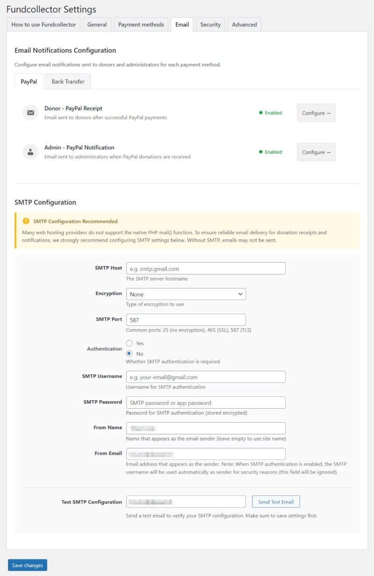Image resolution: width=374 pixels, height=576 pixels.
Task: Click the Donor - PayPal Receipt title
Action: [73, 108]
